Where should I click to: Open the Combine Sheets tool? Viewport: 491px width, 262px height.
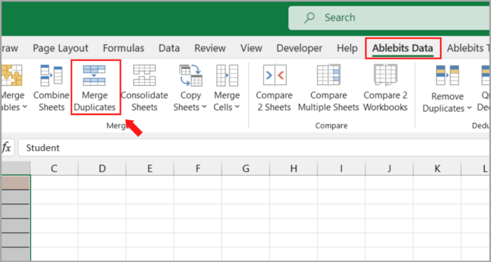pyautogui.click(x=51, y=88)
